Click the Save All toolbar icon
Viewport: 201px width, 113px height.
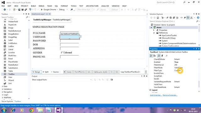[x=26, y=10]
